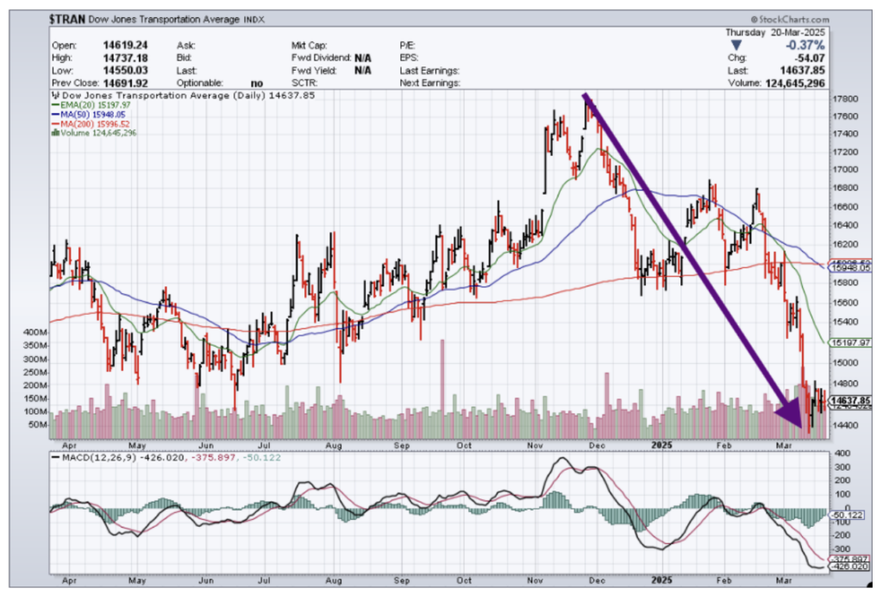The width and height of the screenshot is (883, 601).
Task: Click the 400M volume axis label
Action: [34, 332]
